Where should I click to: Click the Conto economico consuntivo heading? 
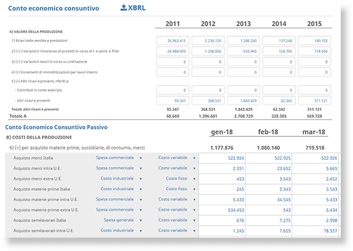[x=53, y=8]
